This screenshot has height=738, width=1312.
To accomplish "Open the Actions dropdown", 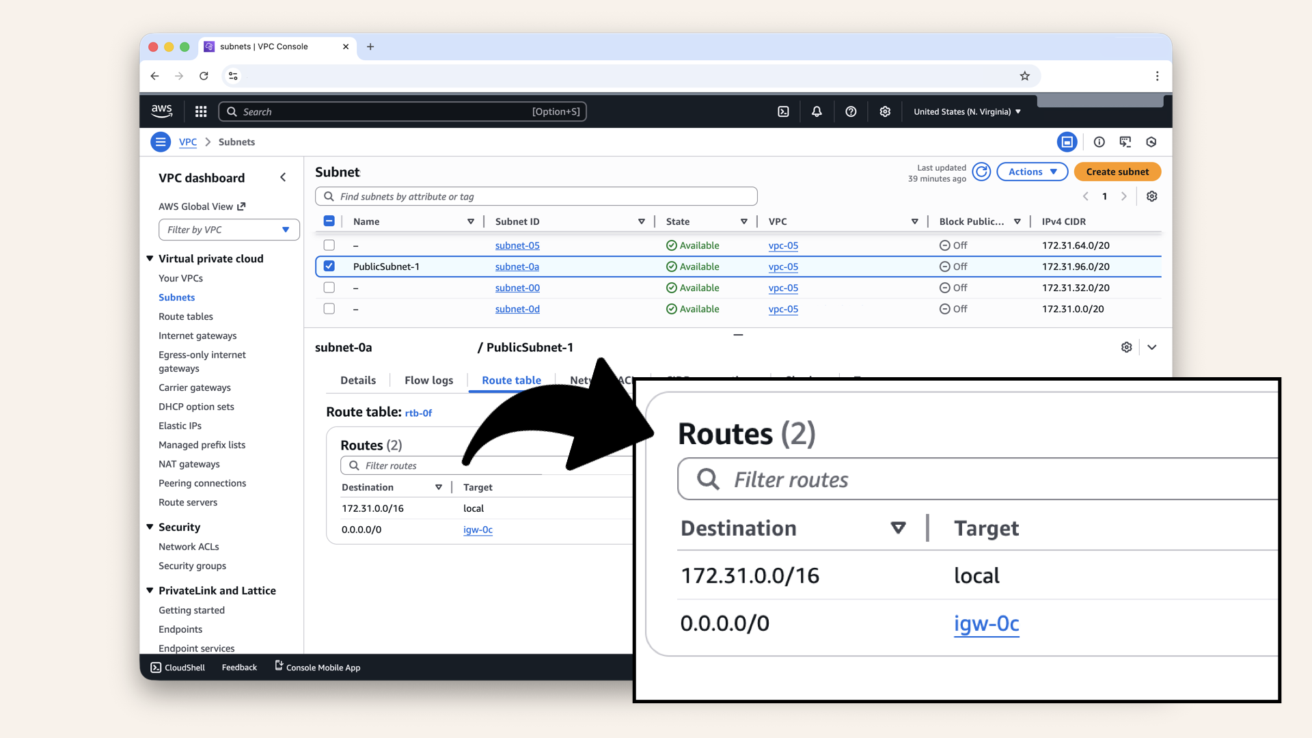I will point(1032,172).
